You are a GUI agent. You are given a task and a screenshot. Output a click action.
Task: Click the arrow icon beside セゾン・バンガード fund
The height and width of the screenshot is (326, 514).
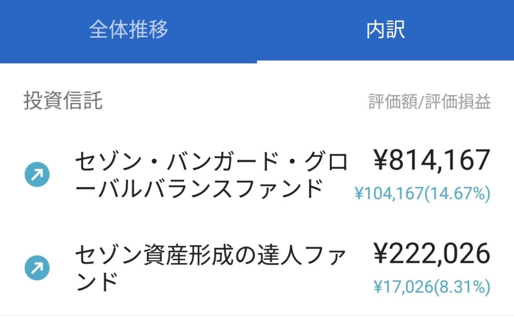tap(37, 174)
